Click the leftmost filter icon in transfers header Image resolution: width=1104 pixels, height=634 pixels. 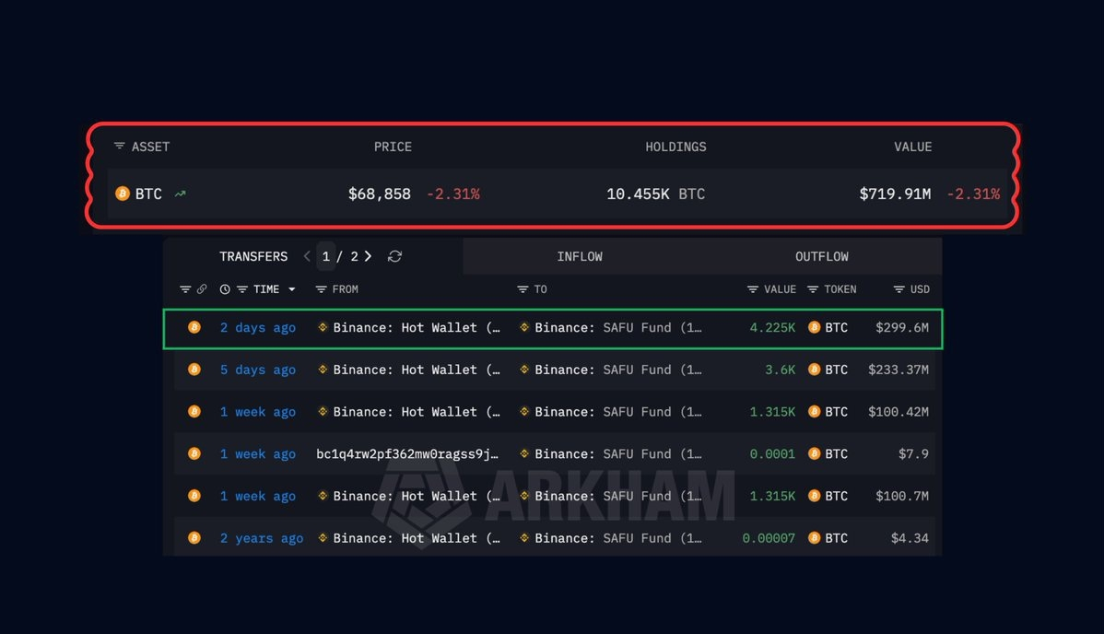185,289
